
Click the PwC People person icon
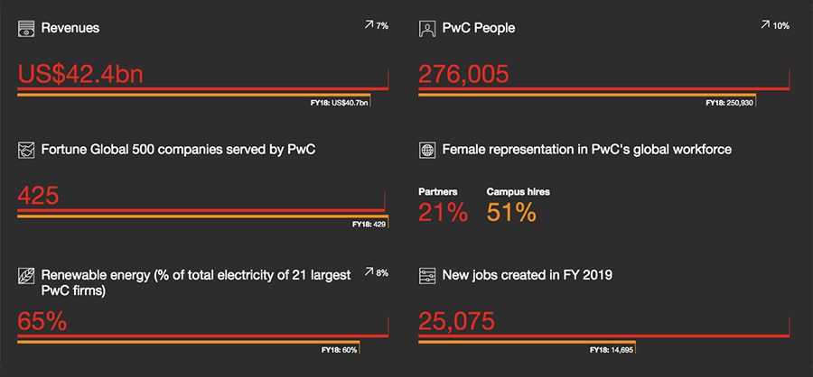tap(426, 29)
